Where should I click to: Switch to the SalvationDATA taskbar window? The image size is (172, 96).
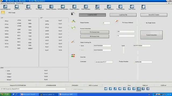click(x=48, y=94)
